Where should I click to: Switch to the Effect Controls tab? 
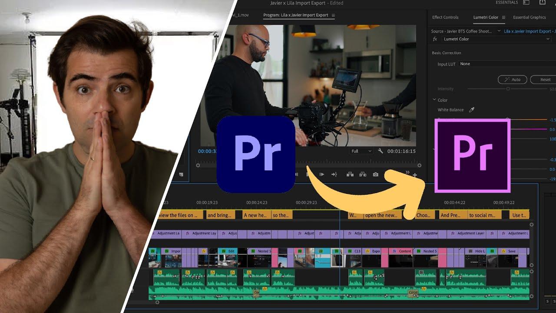coord(445,17)
